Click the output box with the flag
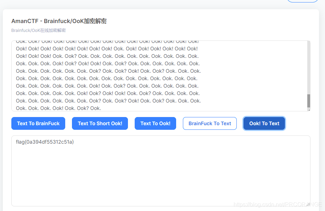The width and height of the screenshot is (325, 211). 161,171
